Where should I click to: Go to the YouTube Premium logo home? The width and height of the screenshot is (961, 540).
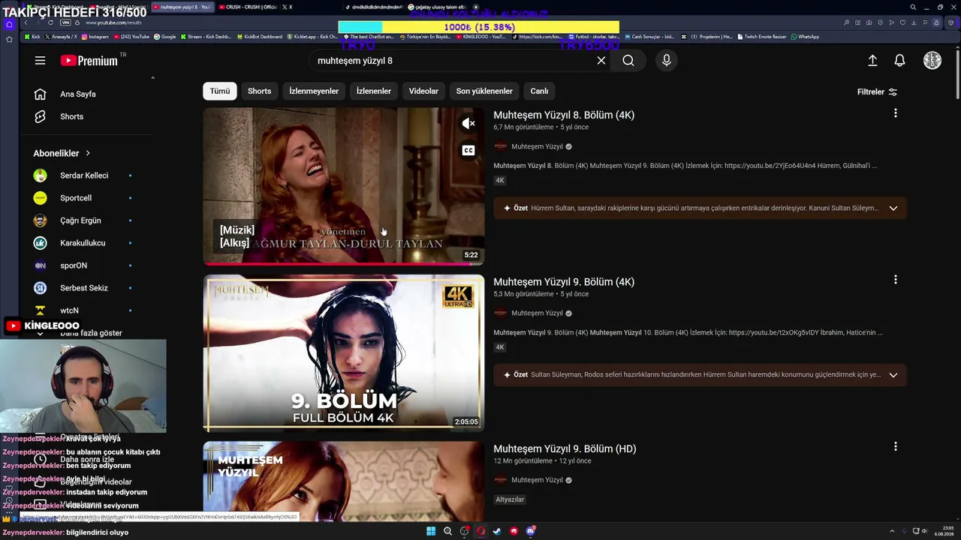[89, 61]
